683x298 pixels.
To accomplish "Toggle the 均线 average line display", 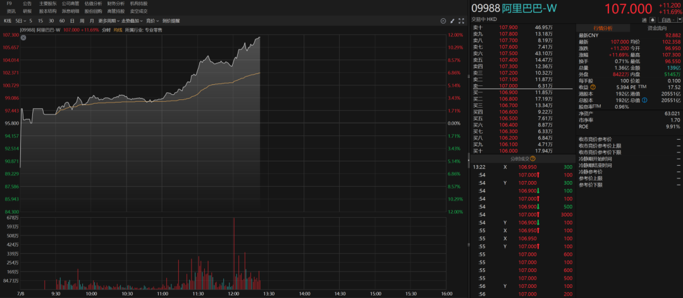I will [118, 30].
